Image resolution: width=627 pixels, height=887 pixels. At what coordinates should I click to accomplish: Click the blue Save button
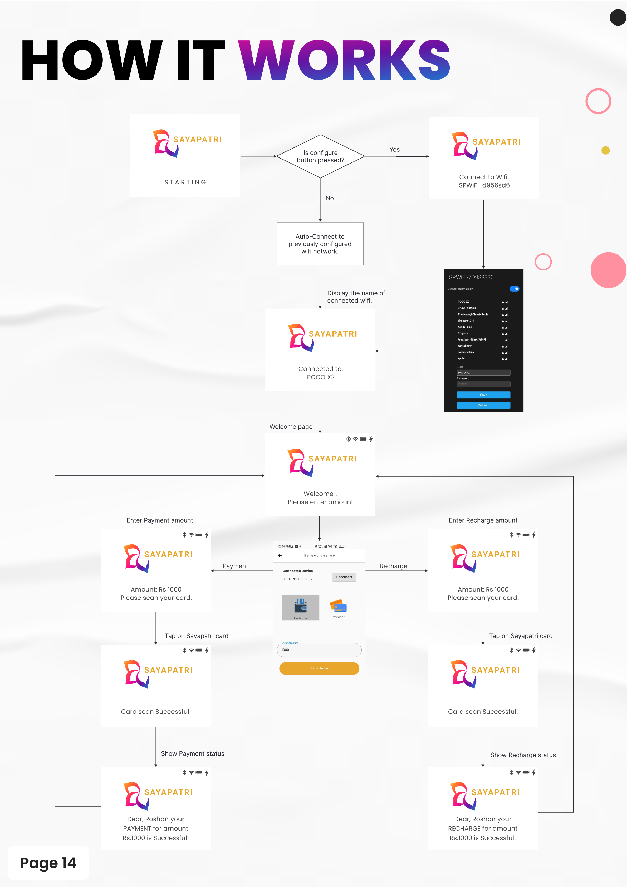[x=483, y=395]
